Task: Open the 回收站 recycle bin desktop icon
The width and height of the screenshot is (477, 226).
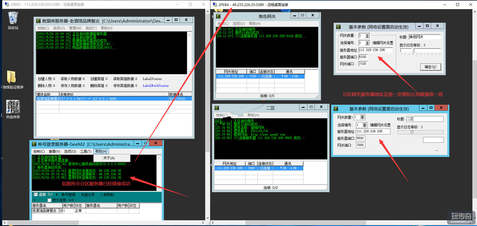Action: [x=13, y=20]
